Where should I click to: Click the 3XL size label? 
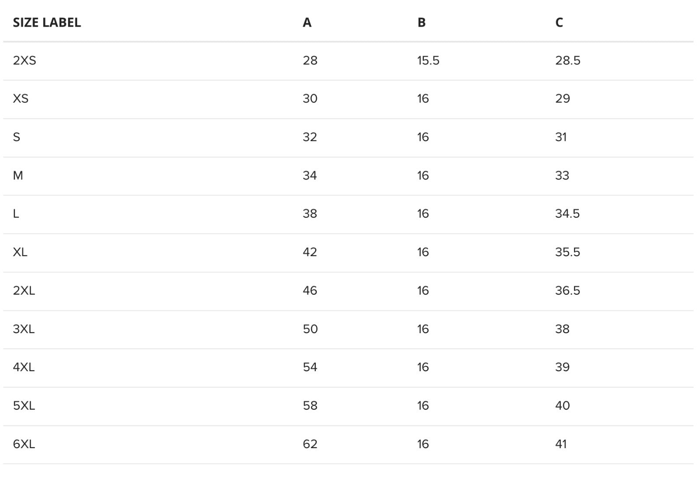tap(24, 329)
